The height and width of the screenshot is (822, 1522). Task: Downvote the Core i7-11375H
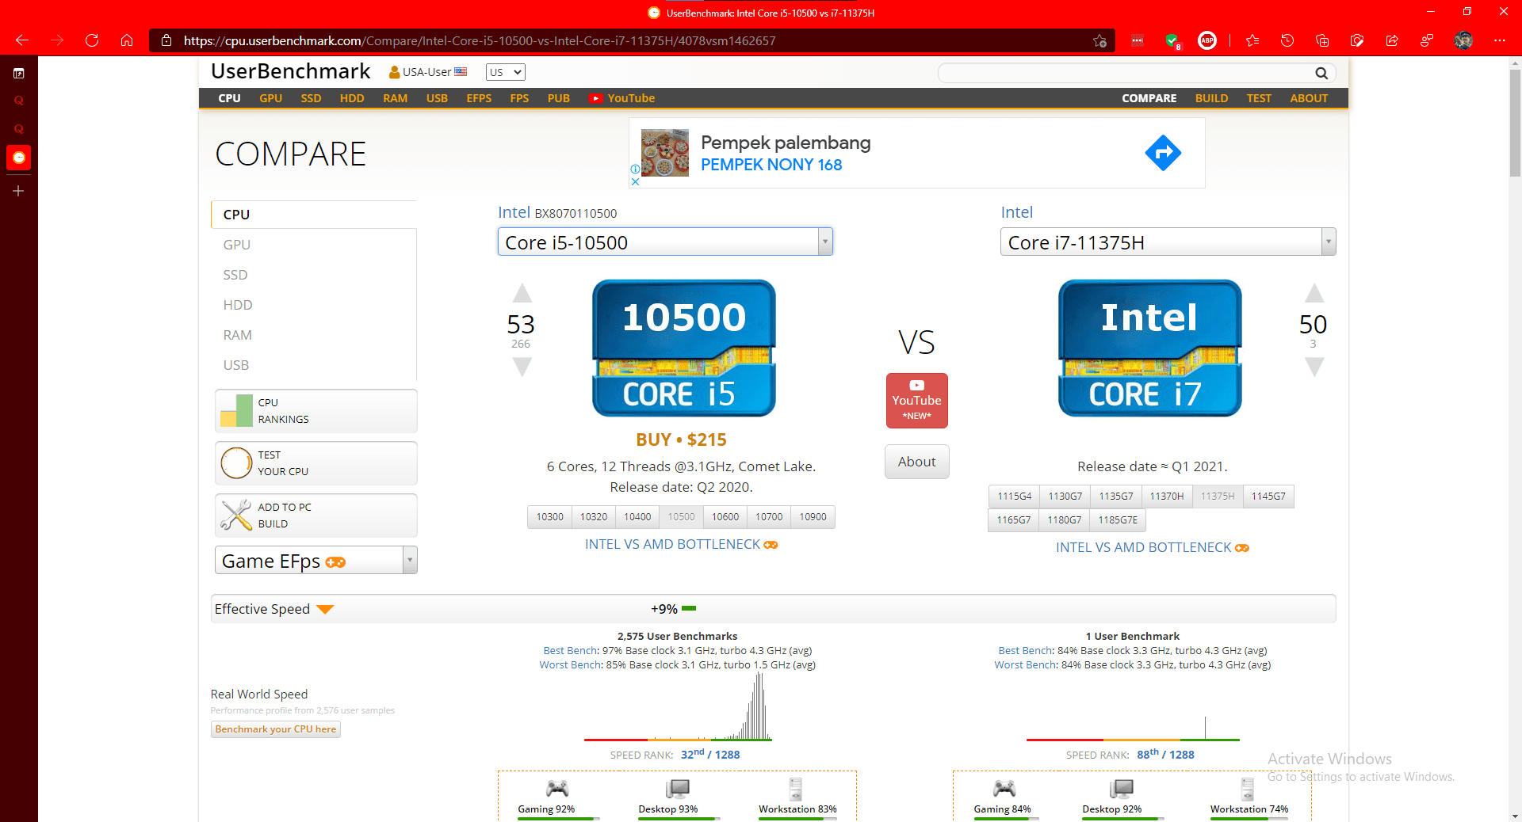click(x=1314, y=367)
